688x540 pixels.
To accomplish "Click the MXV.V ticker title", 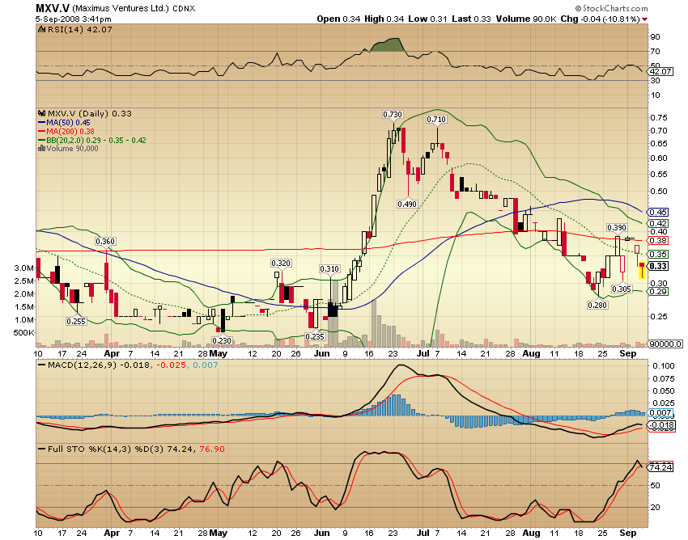I will click(x=53, y=8).
